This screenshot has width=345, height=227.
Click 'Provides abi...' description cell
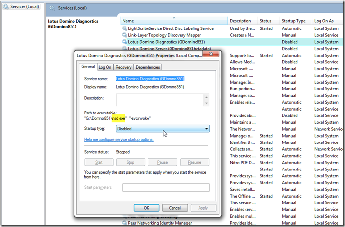coord(243,115)
